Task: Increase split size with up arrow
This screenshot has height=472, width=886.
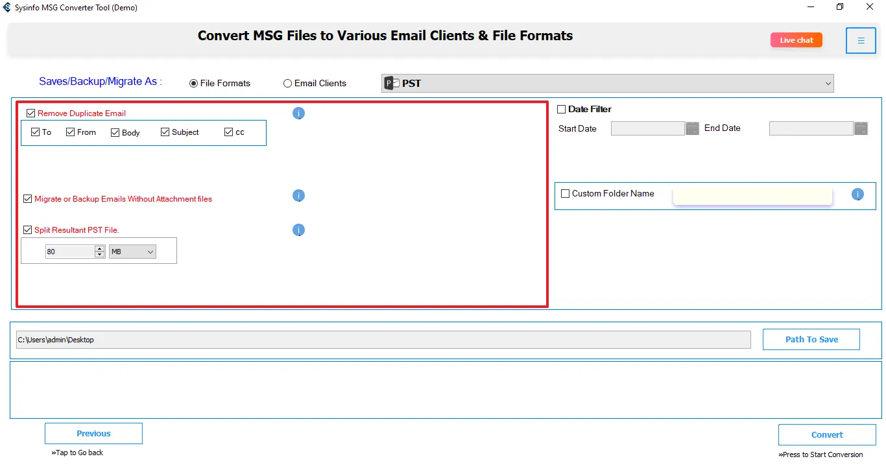Action: 99,248
